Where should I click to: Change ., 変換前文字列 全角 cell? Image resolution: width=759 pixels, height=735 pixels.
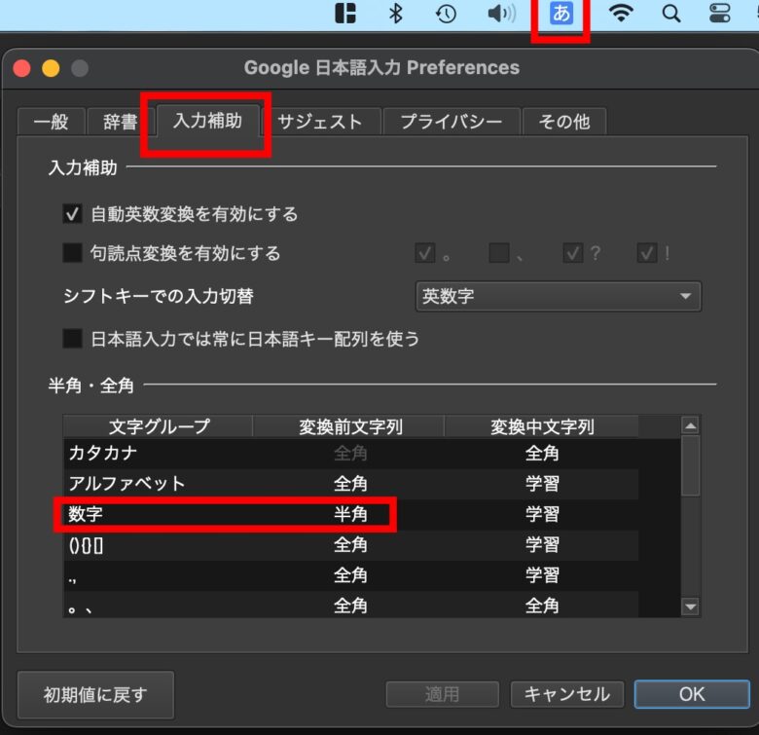(x=350, y=575)
